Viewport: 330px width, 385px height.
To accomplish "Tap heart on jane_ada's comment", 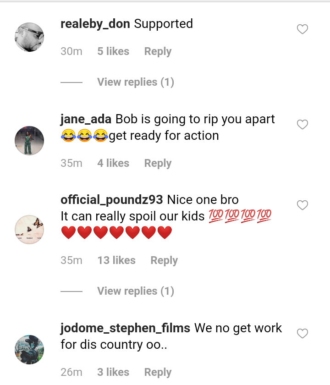I will tap(302, 125).
